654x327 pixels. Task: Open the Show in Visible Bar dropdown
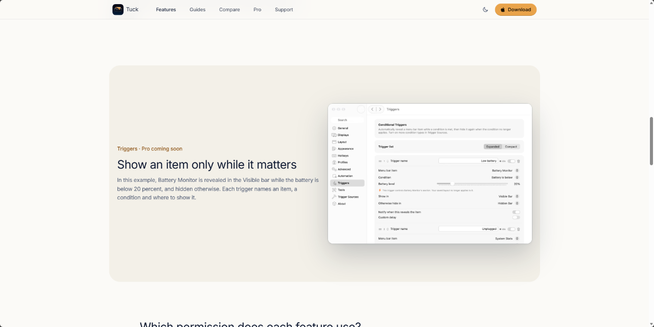click(x=517, y=196)
